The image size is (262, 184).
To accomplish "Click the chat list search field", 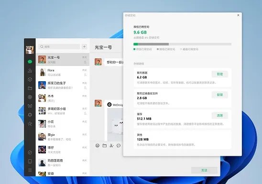I will point(59,47).
